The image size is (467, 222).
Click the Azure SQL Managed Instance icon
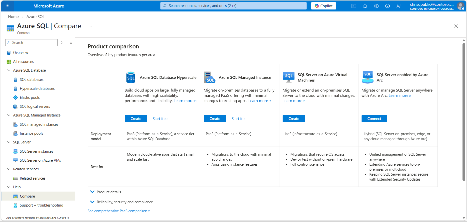point(209,78)
